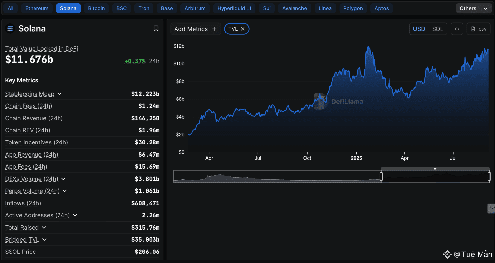This screenshot has height=263, width=495.
Task: Switch chart denomination to SOL
Action: click(x=437, y=29)
